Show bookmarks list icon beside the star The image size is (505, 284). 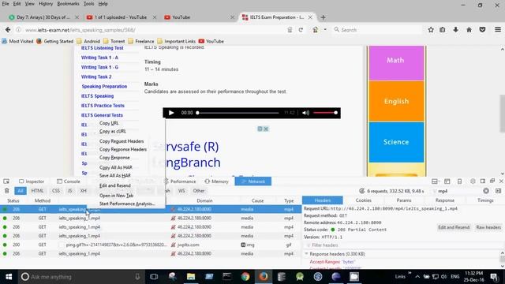tap(443, 30)
